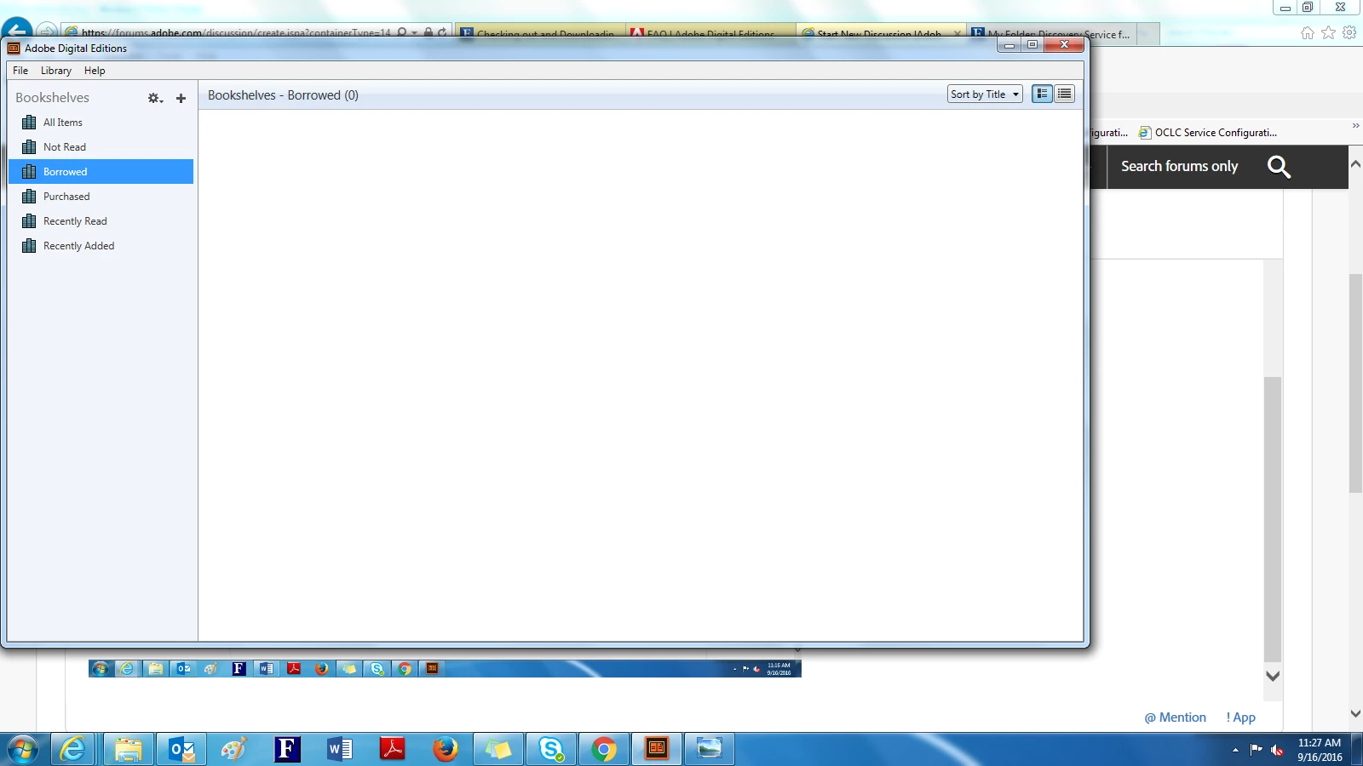This screenshot has width=1363, height=766.
Task: Select the All Items bookshelf
Action: pos(101,123)
